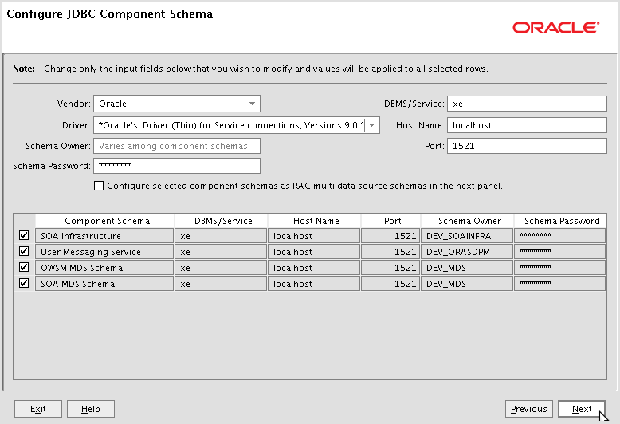Click the Oracle logo
This screenshot has height=424, width=620.
556,27
